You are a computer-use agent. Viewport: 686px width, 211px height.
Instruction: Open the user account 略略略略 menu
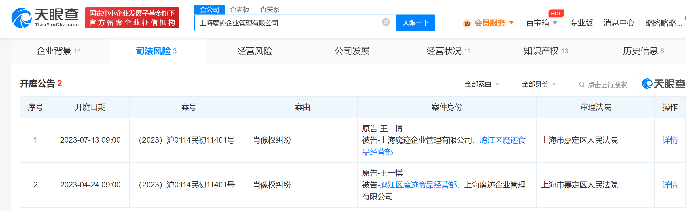[664, 23]
